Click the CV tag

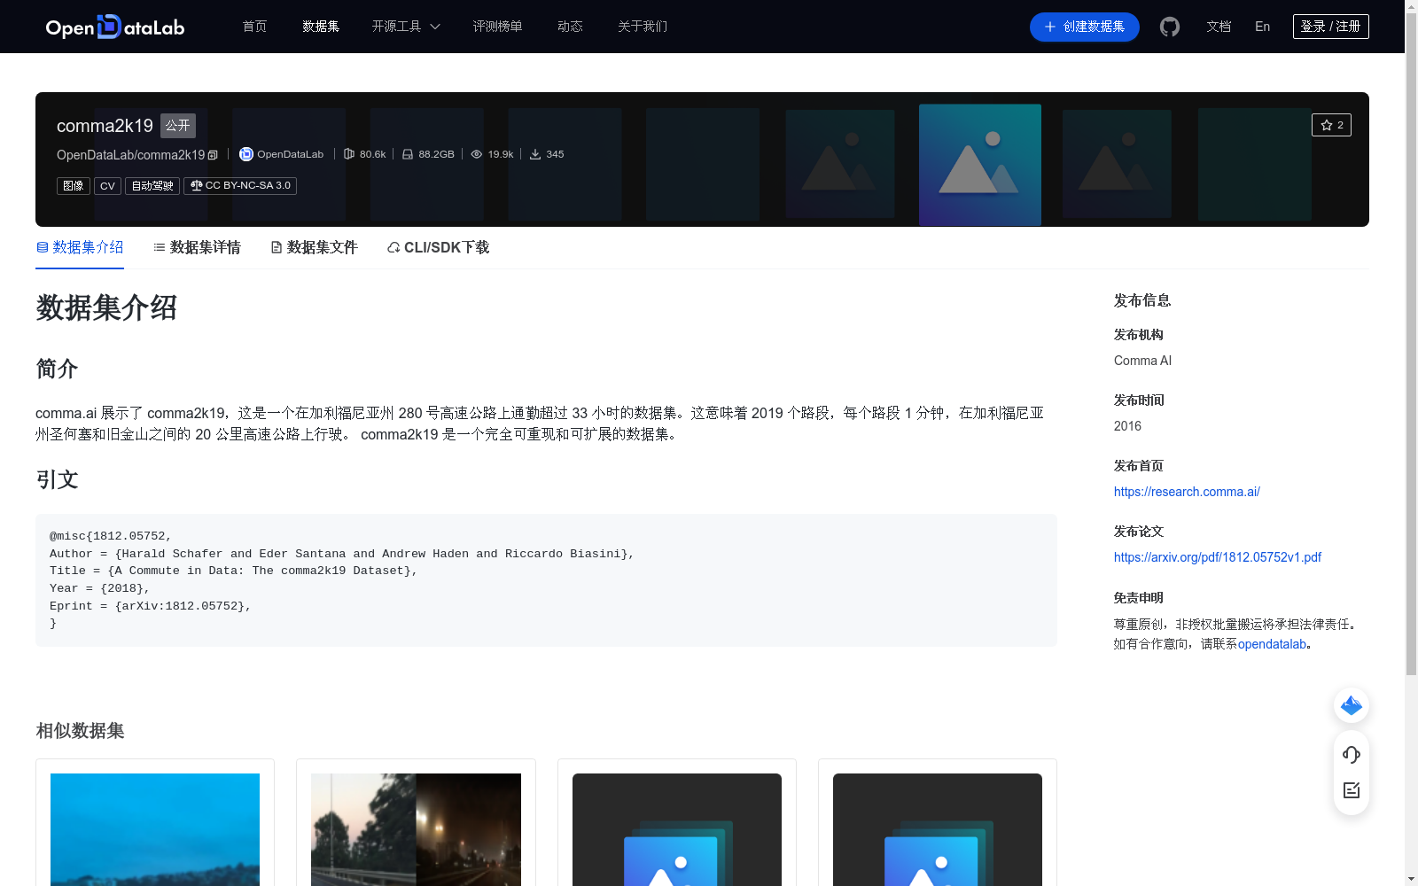107,186
